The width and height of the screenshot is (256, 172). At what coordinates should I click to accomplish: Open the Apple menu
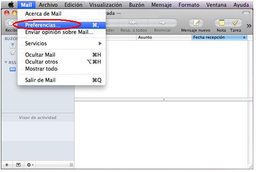point(11,5)
